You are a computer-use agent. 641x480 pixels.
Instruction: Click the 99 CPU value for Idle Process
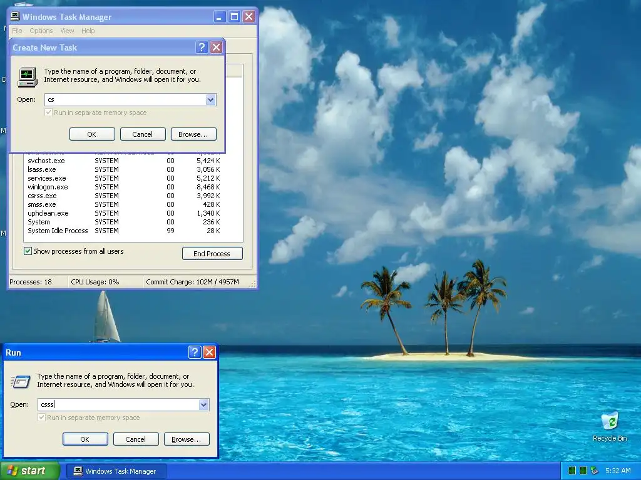170,231
